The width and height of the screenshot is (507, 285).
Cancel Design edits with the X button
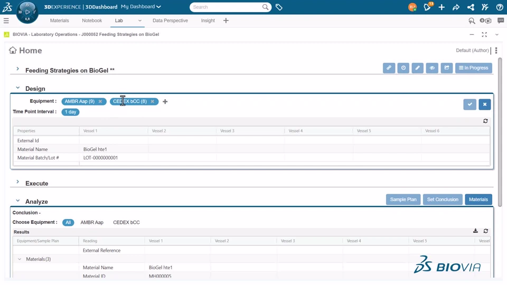485,104
